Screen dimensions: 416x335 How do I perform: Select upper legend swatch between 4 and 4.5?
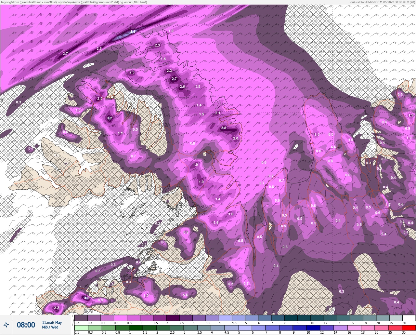click(225, 318)
